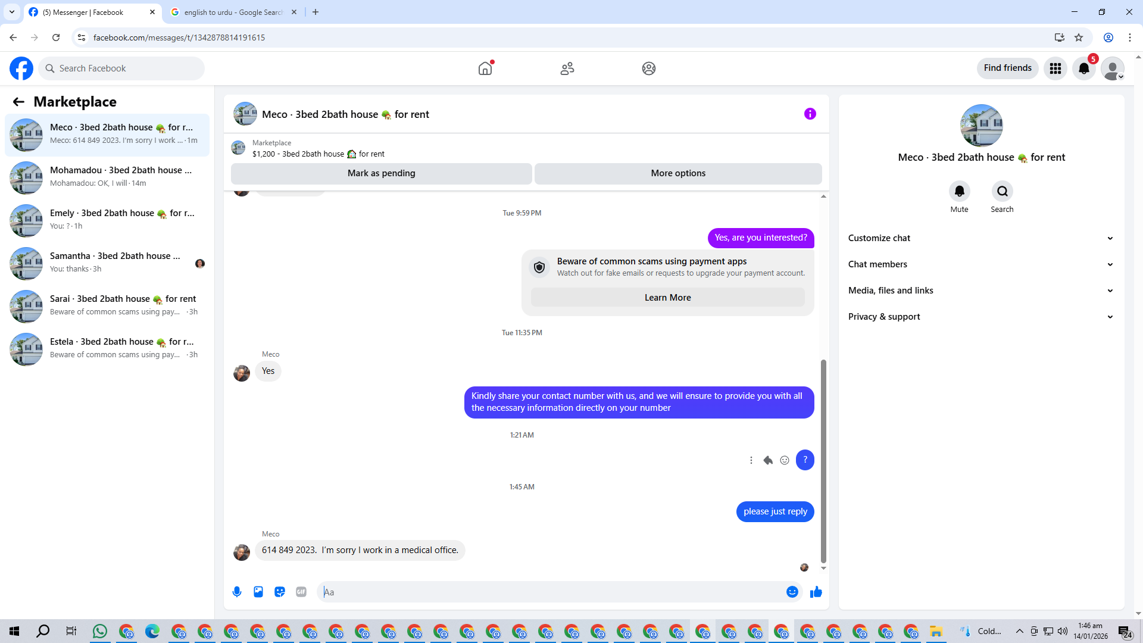Click the message input field

tap(551, 592)
